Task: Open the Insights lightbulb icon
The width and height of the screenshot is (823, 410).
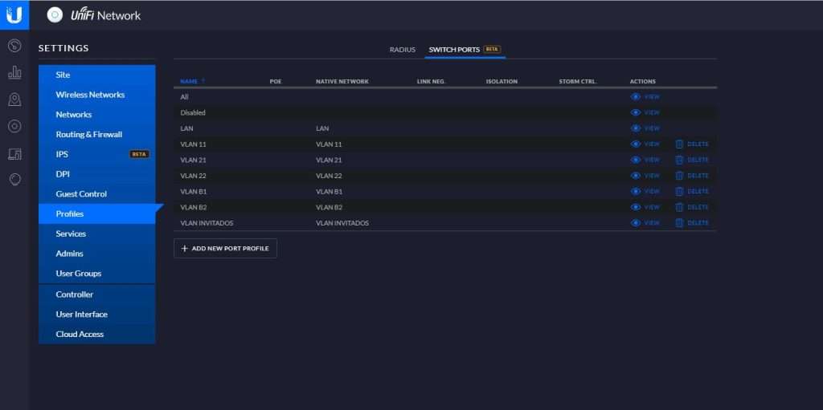Action: click(14, 180)
